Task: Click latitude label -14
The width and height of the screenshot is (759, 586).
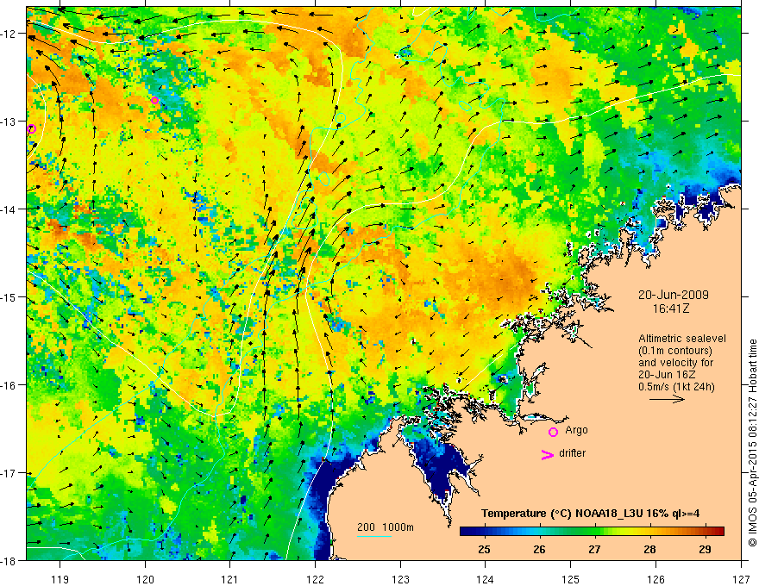Action: point(9,209)
